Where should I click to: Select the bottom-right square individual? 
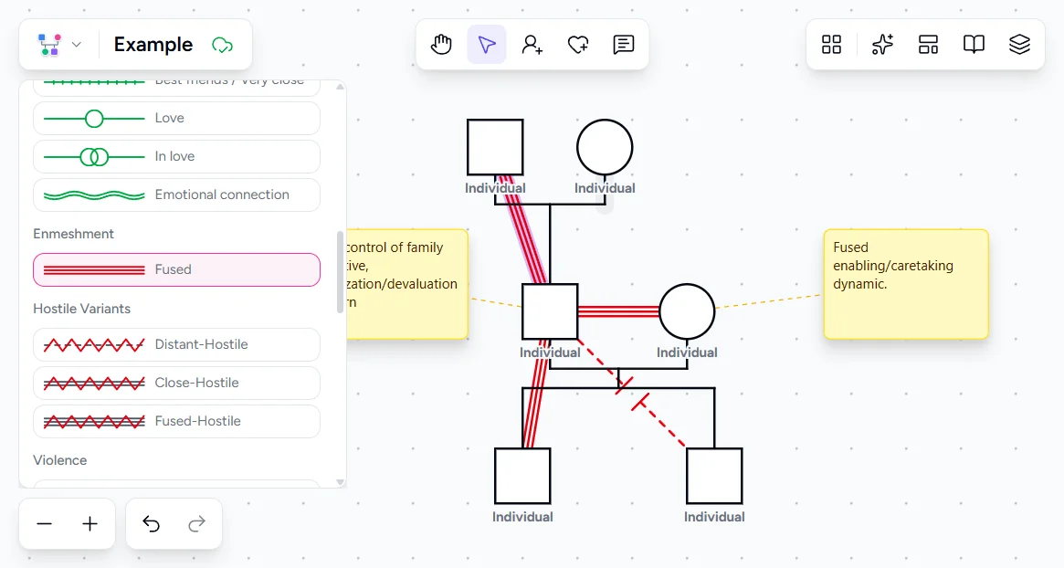(x=714, y=476)
